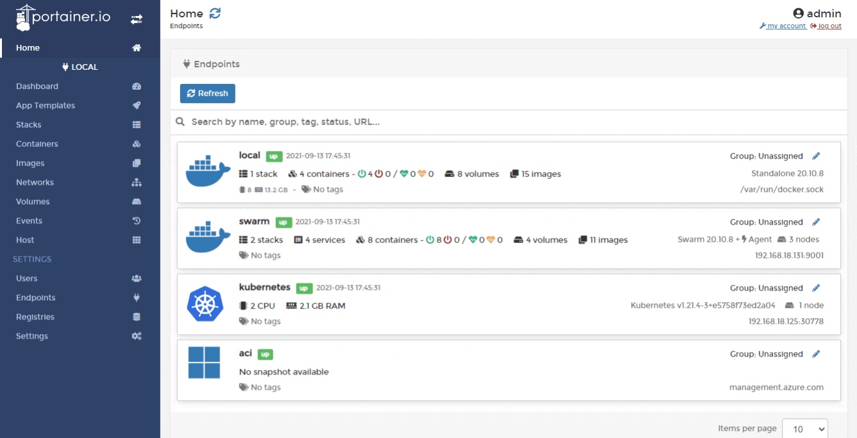Select Registries in the settings menu

(35, 317)
